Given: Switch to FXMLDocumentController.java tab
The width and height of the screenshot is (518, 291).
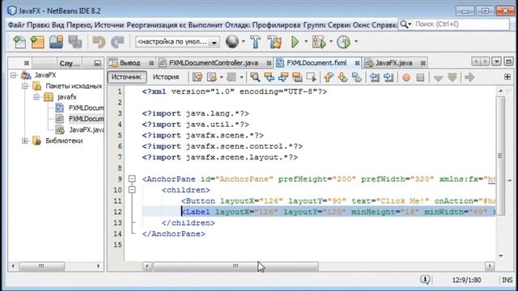Looking at the screenshot, I should coord(214,63).
